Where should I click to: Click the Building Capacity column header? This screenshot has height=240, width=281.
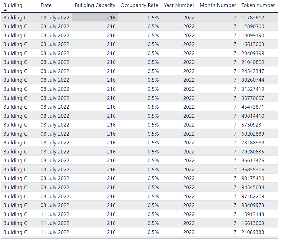tap(95, 5)
